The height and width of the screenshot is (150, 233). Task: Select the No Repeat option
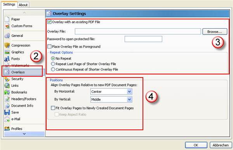coord(53,59)
